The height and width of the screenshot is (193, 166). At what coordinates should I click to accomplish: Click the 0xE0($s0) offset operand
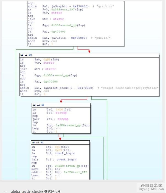click(x=63, y=150)
